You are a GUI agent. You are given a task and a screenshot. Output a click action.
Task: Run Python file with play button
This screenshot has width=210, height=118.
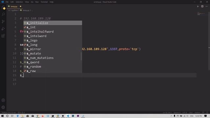coord(198,6)
